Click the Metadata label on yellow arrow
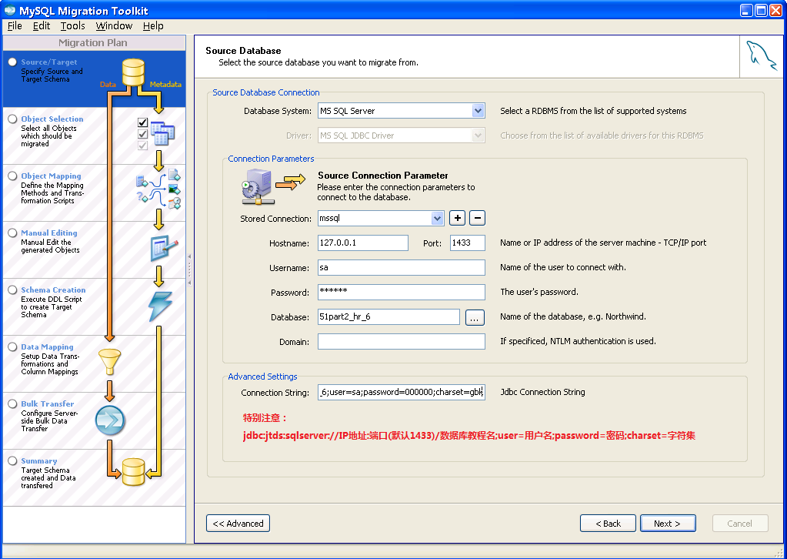 [165, 85]
